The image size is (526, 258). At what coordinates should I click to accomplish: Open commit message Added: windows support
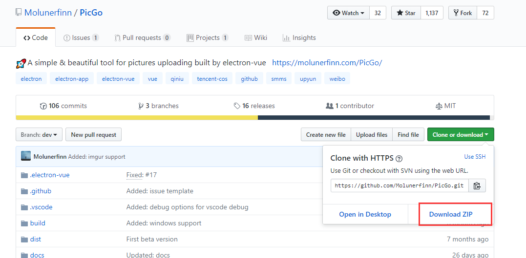[x=164, y=223]
